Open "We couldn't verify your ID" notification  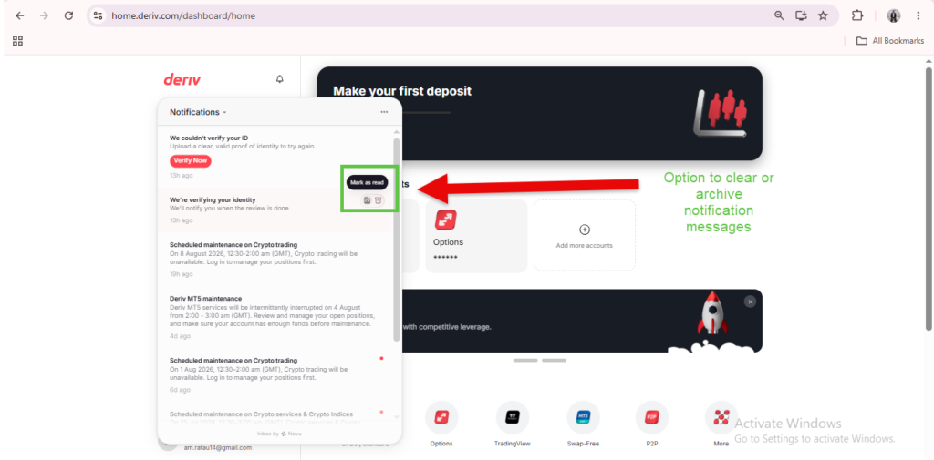[275, 156]
